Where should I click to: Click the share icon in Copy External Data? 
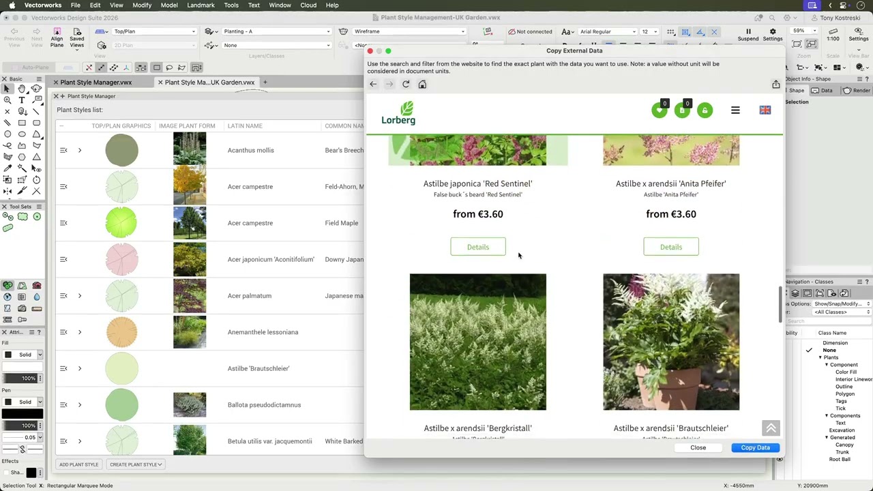pyautogui.click(x=776, y=84)
